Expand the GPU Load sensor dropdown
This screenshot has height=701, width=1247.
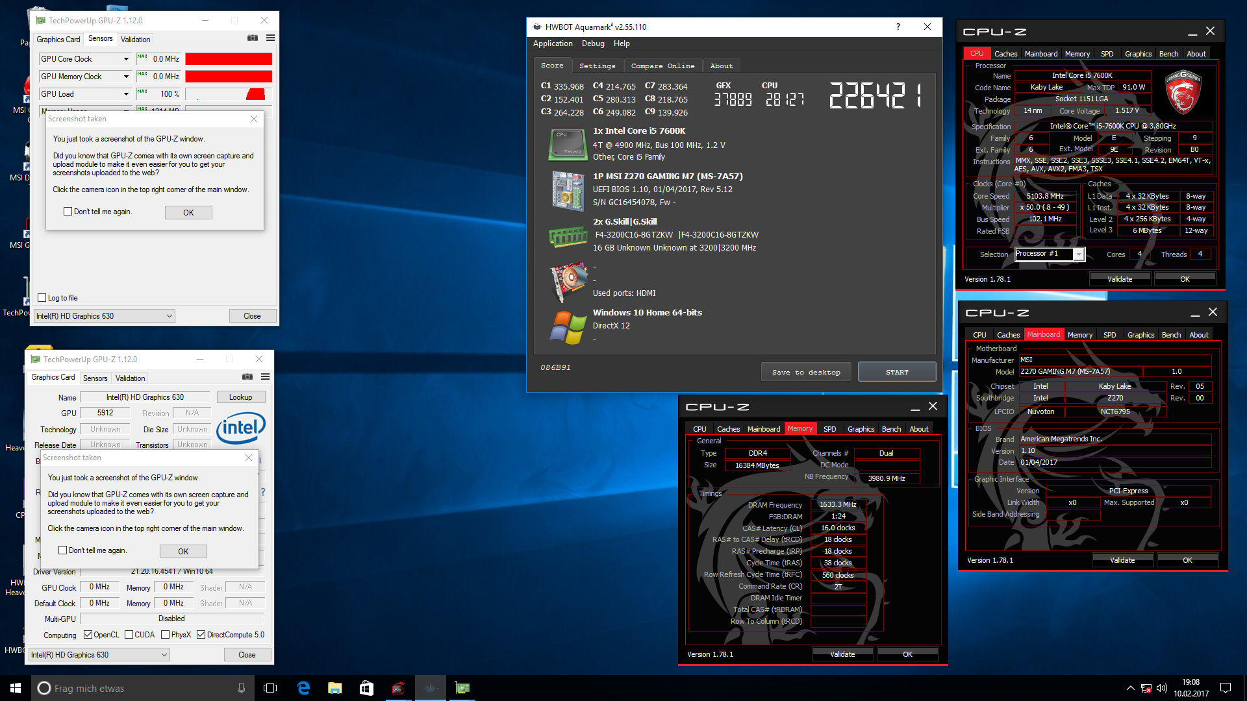(126, 94)
